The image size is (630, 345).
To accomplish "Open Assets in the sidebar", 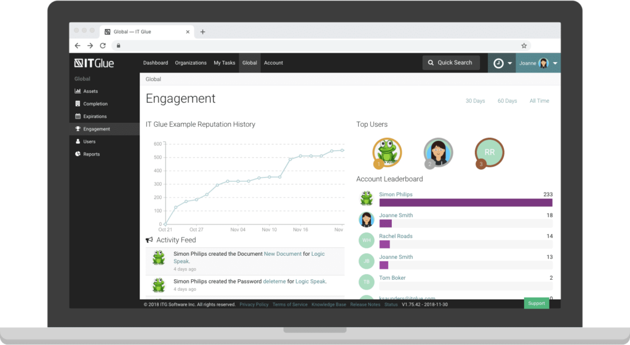I will [90, 92].
